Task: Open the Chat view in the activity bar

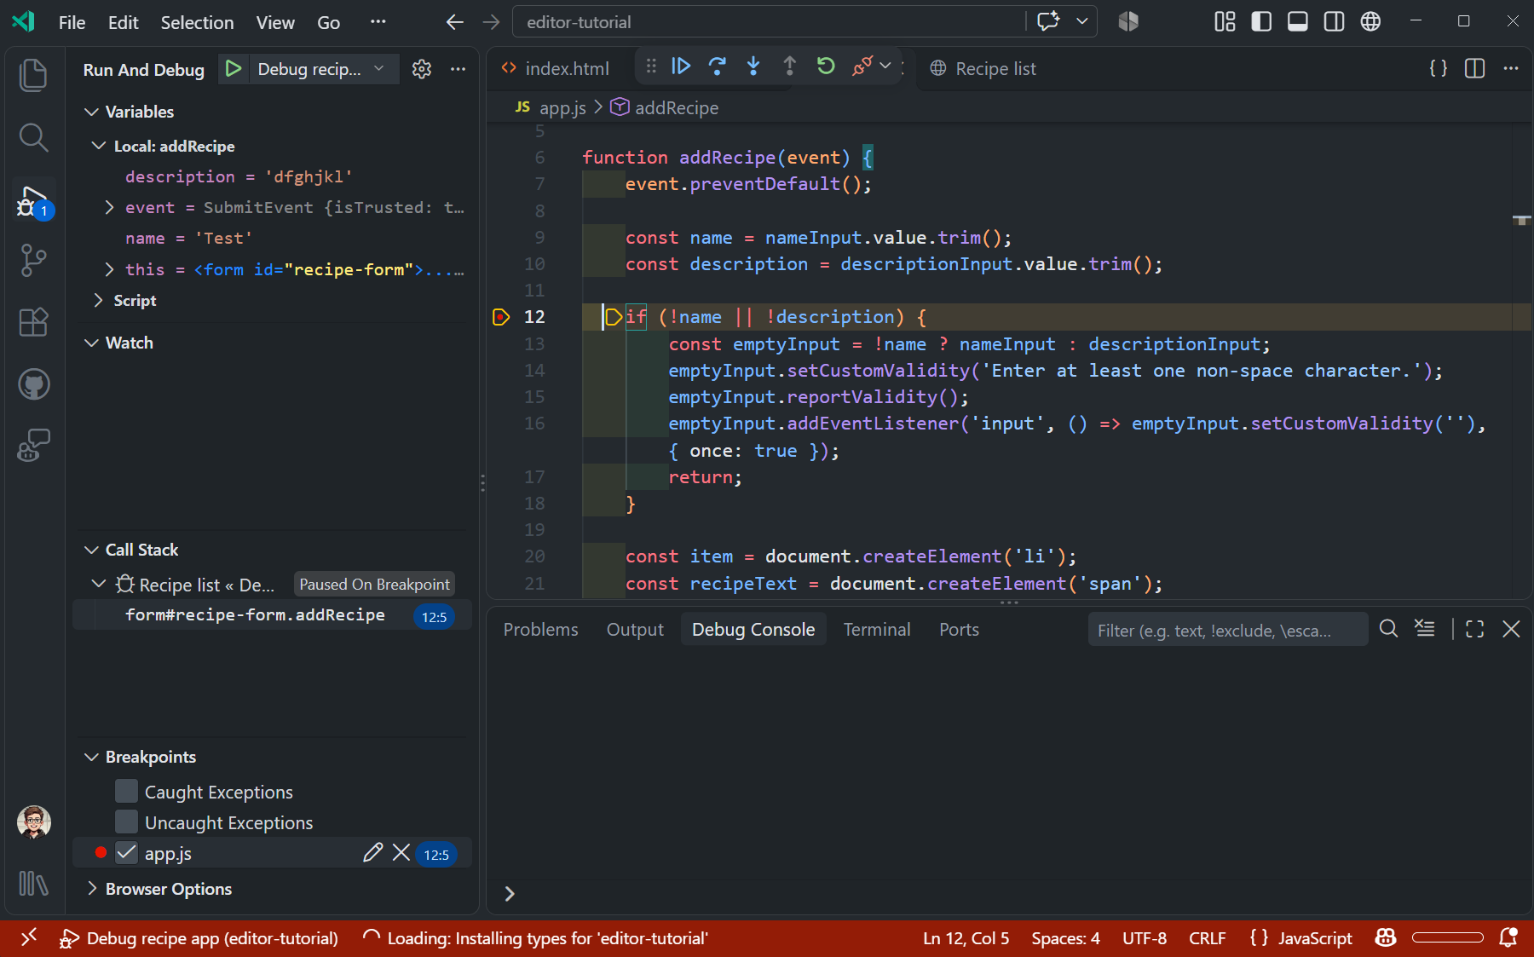Action: (x=33, y=446)
